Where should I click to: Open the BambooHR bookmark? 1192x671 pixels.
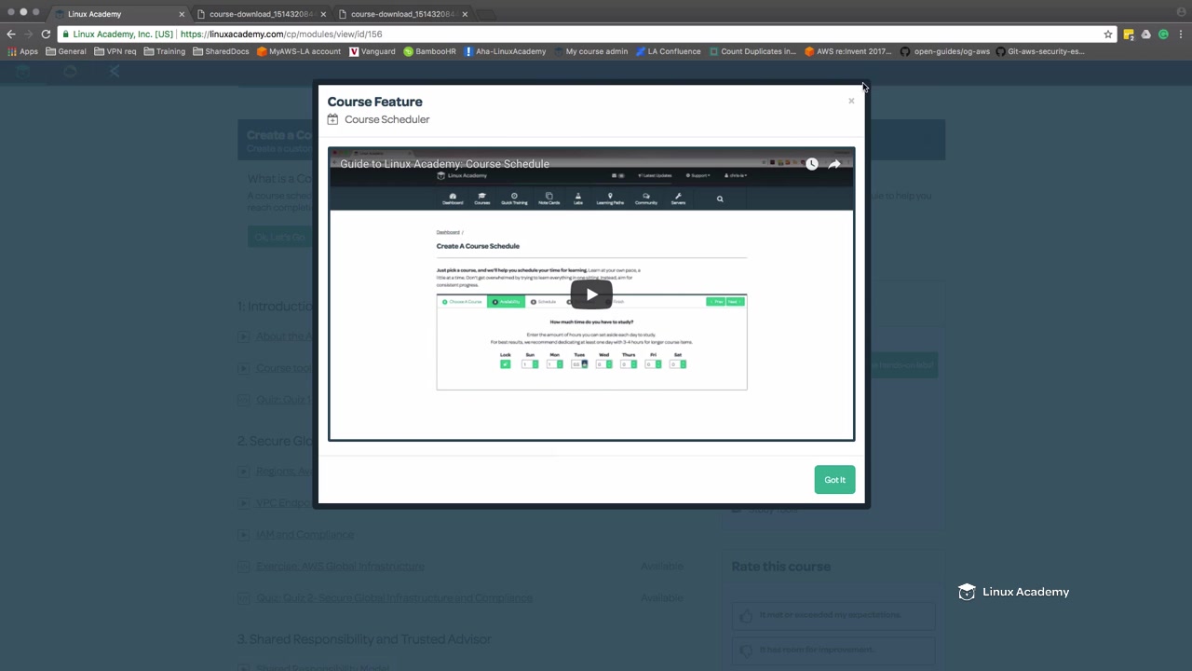pos(429,51)
